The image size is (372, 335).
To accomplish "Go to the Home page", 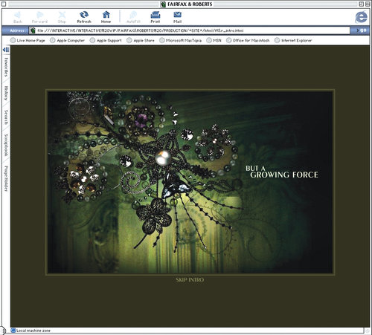I will 106,17.
